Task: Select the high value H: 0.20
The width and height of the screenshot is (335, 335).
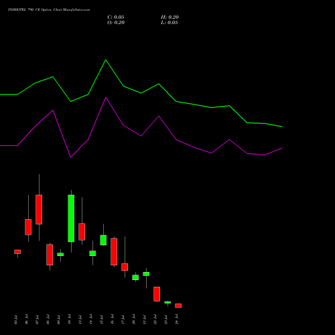Action: click(170, 17)
